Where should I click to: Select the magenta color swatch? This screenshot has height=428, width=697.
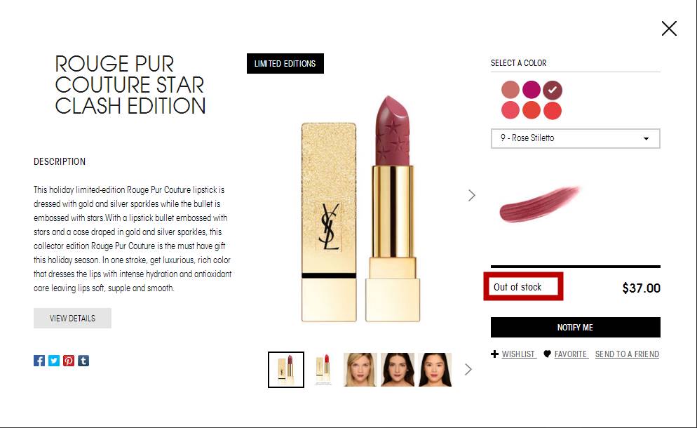click(x=532, y=90)
